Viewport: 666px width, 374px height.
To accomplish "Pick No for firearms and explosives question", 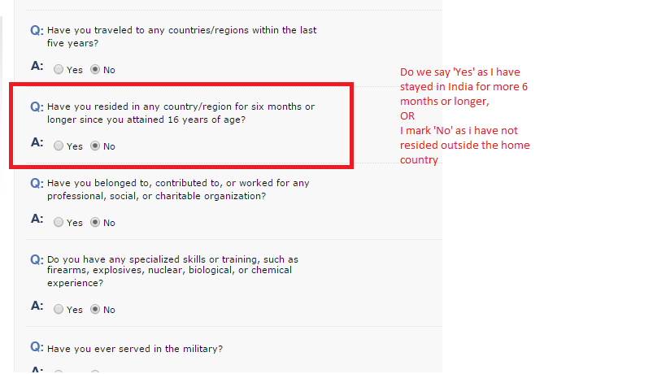I will tap(95, 310).
